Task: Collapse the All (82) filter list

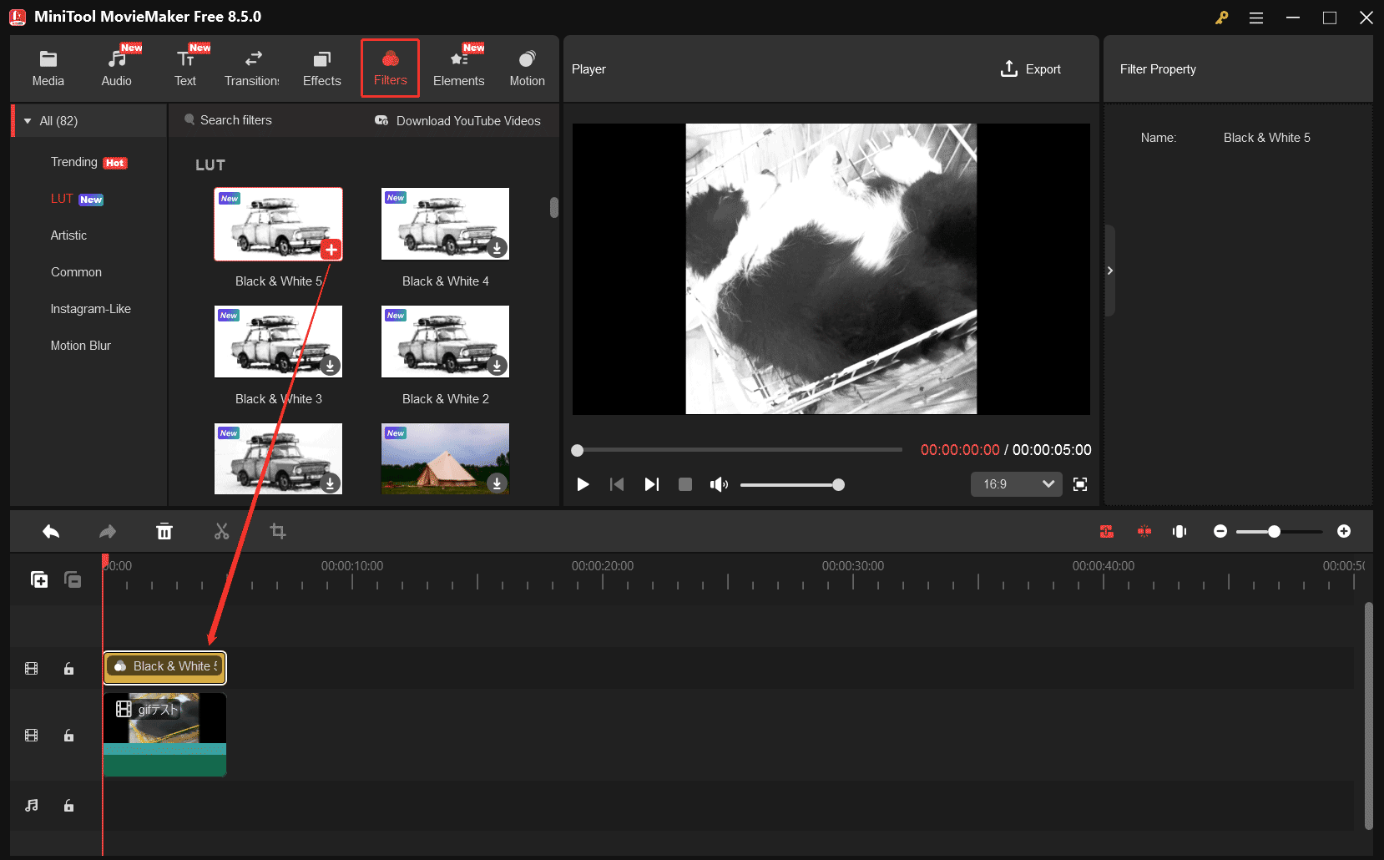Action: [x=27, y=120]
